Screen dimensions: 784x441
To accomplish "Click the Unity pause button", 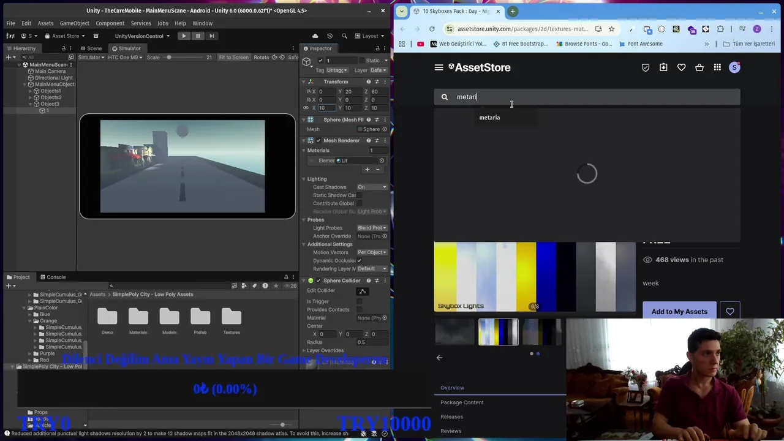I will 198,36.
